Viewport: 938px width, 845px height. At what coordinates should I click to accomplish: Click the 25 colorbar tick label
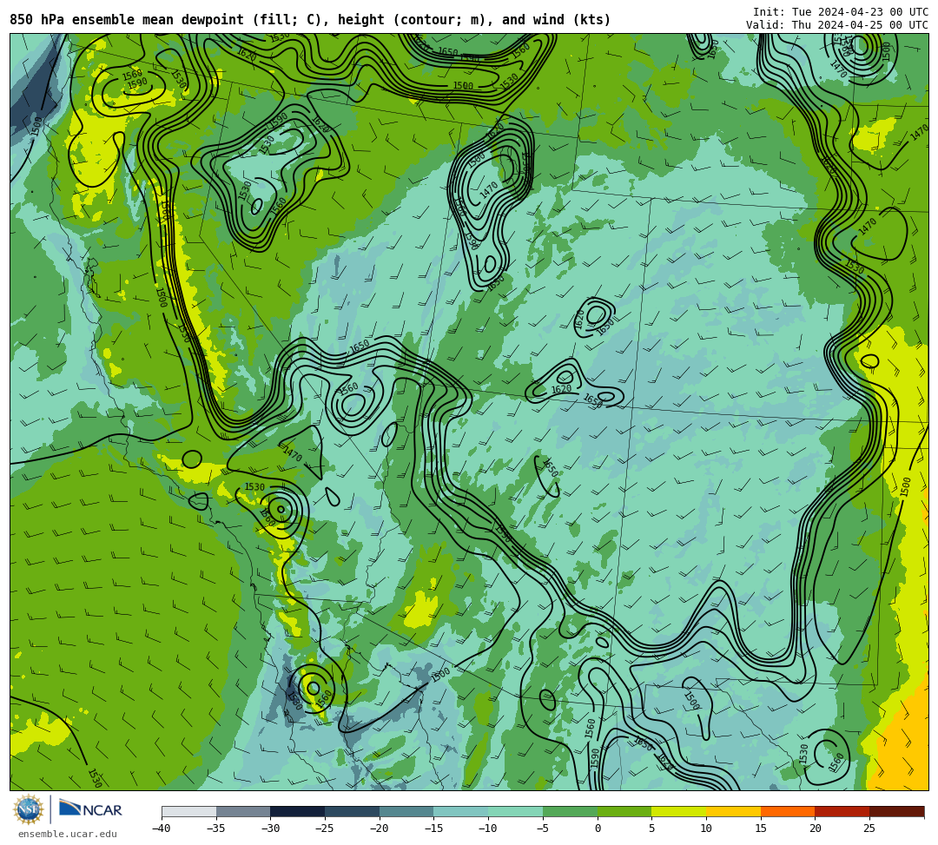(x=869, y=828)
